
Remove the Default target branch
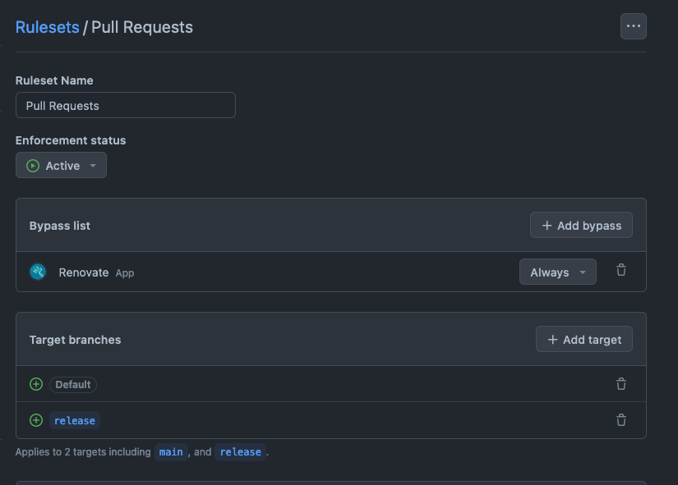(x=621, y=384)
